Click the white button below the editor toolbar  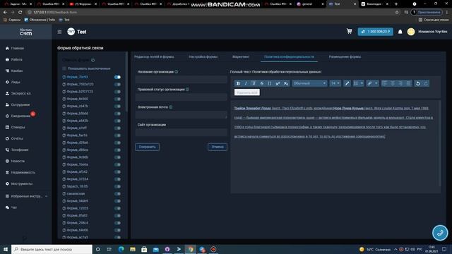247,92
